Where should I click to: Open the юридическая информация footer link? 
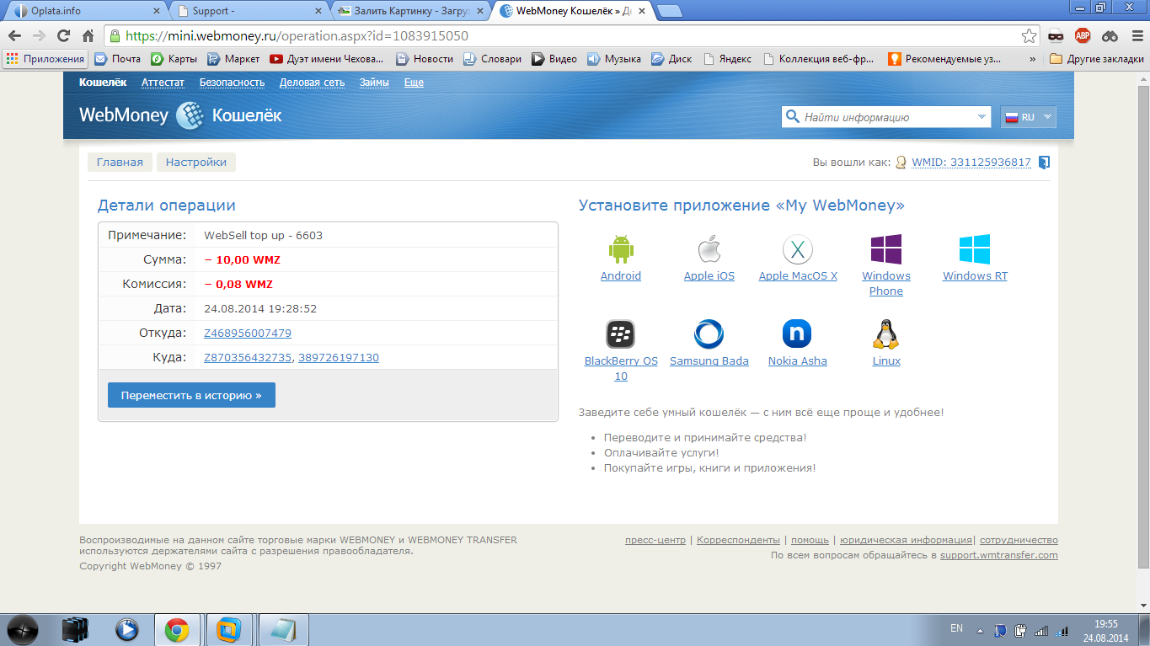[x=906, y=541]
